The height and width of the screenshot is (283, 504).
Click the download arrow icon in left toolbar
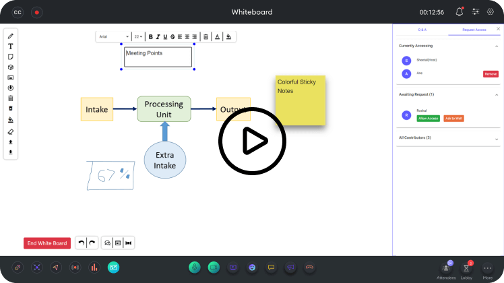tap(11, 152)
